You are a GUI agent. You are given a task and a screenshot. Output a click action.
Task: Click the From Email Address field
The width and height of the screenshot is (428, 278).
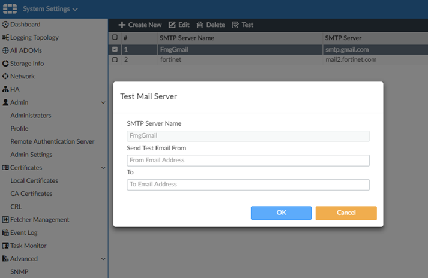click(248, 160)
